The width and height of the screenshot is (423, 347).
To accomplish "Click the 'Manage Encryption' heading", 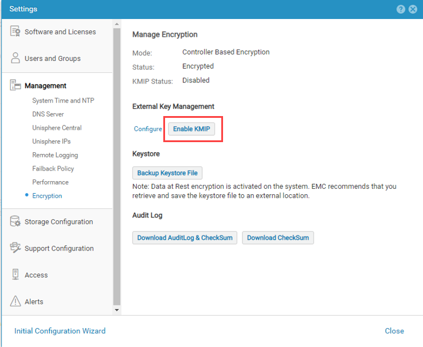I will click(x=165, y=34).
